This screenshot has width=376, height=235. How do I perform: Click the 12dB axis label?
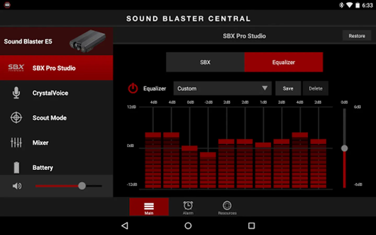pos(132,107)
